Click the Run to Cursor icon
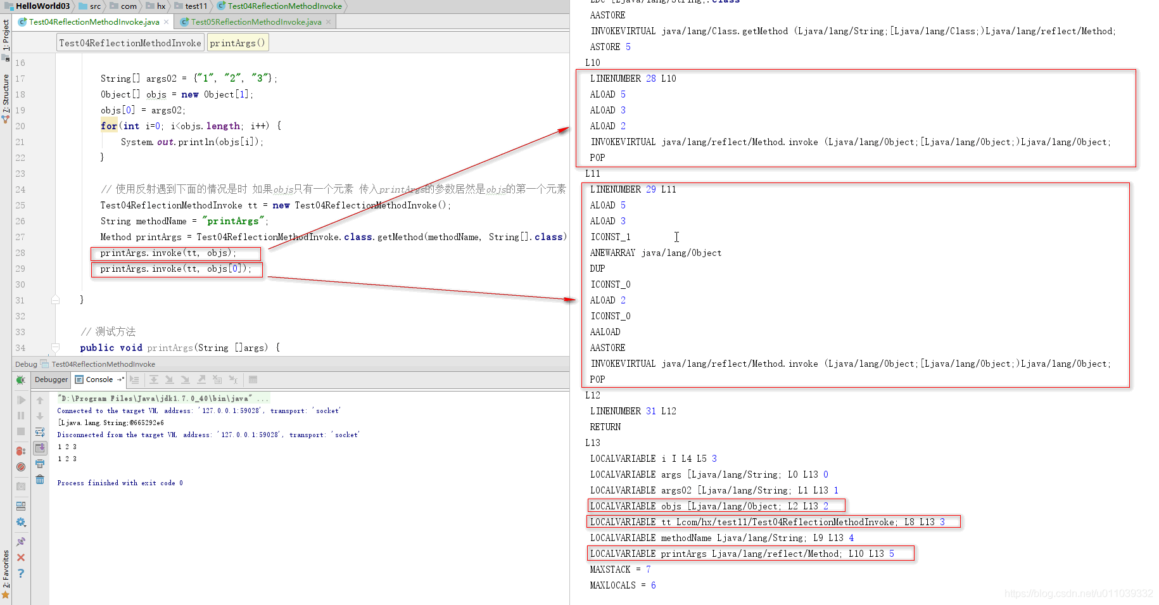1159x605 pixels. coord(233,379)
